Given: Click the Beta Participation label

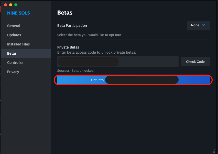Looking at the screenshot, I should (72, 26).
